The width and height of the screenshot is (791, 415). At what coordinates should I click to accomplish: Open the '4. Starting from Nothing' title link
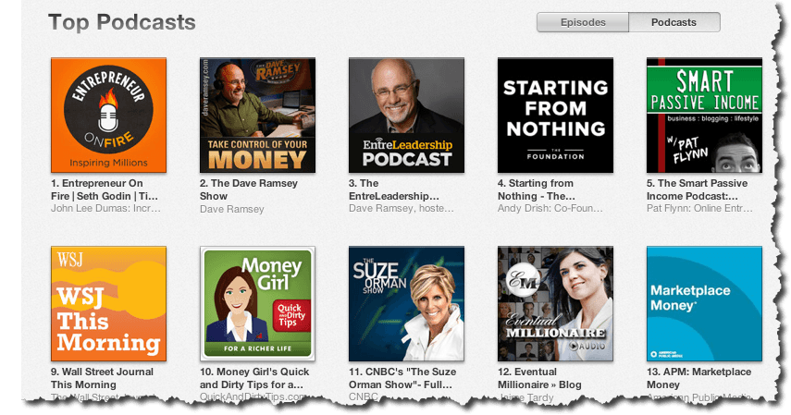[537, 189]
